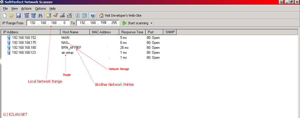Click the host name BRN_AF79EF
Image resolution: width=300 pixels, height=118 pixels.
71,48
